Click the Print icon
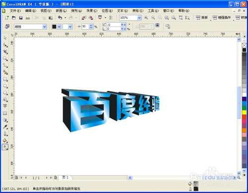 coord(28,18)
